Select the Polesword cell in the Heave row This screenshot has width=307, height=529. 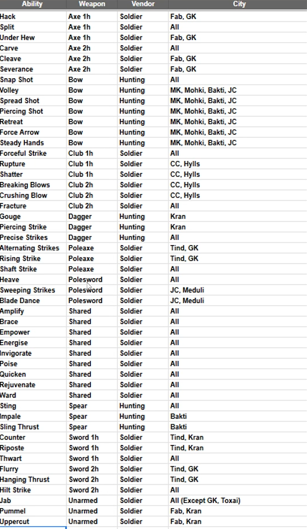click(x=92, y=279)
